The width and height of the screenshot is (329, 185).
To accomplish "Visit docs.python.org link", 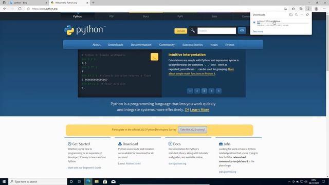I will tap(177, 163).
